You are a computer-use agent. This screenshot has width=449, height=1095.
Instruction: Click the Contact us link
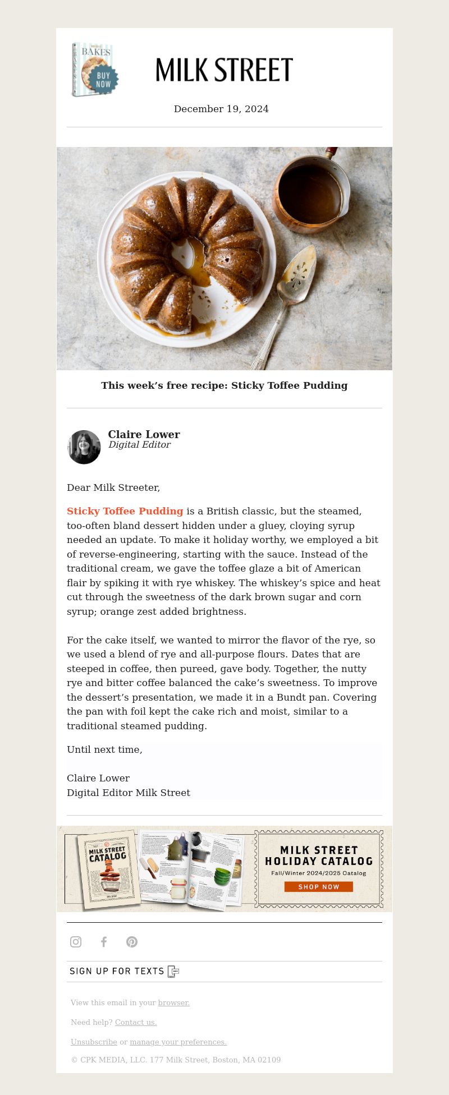click(x=136, y=1022)
